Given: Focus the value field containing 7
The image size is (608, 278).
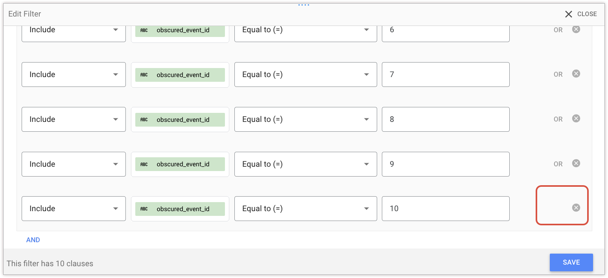Looking at the screenshot, I should pyautogui.click(x=445, y=74).
